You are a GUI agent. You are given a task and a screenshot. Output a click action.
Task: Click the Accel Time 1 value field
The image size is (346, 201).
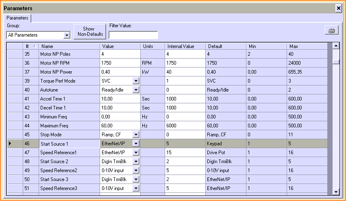[x=120, y=98]
